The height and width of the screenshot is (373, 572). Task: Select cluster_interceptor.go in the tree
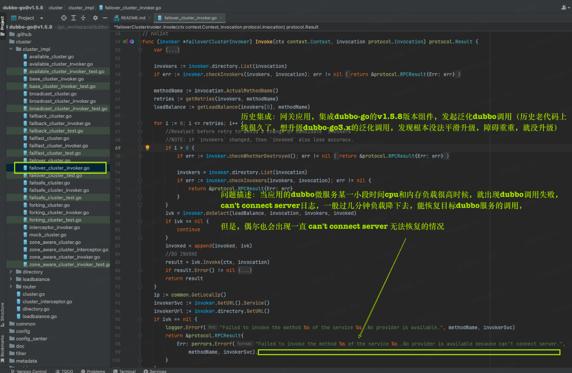[x=47, y=302]
